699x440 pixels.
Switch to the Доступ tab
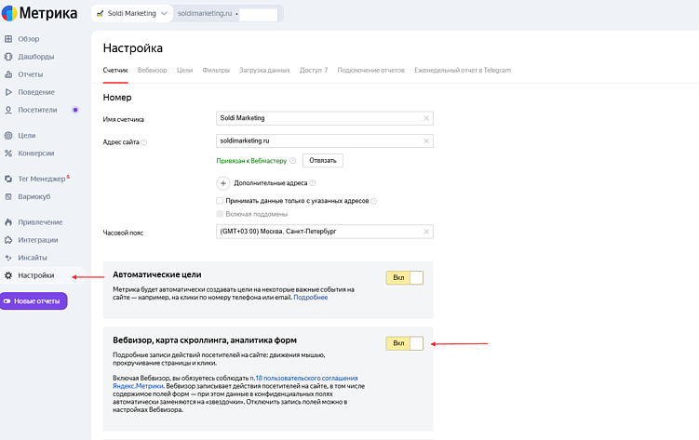314,71
